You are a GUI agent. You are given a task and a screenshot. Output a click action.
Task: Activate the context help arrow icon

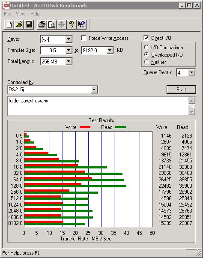pos(81,25)
